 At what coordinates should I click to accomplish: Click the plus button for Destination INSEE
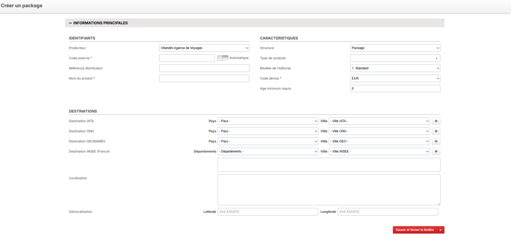tap(436, 151)
